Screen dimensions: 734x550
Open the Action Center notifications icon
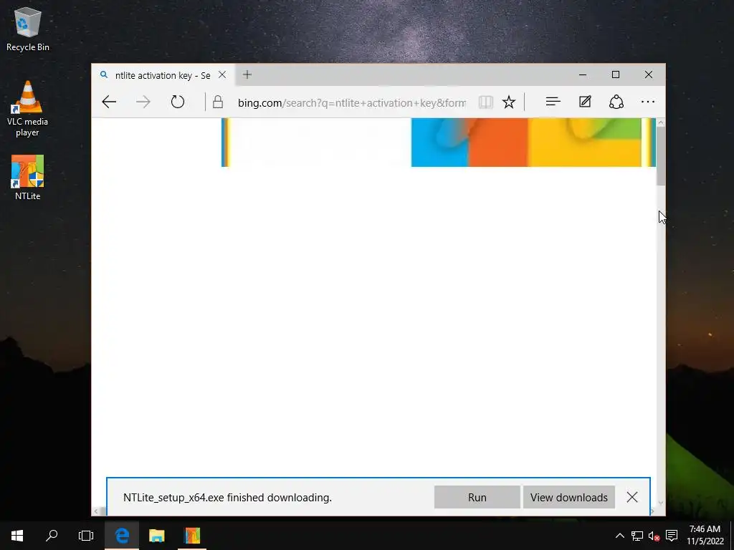coord(672,536)
